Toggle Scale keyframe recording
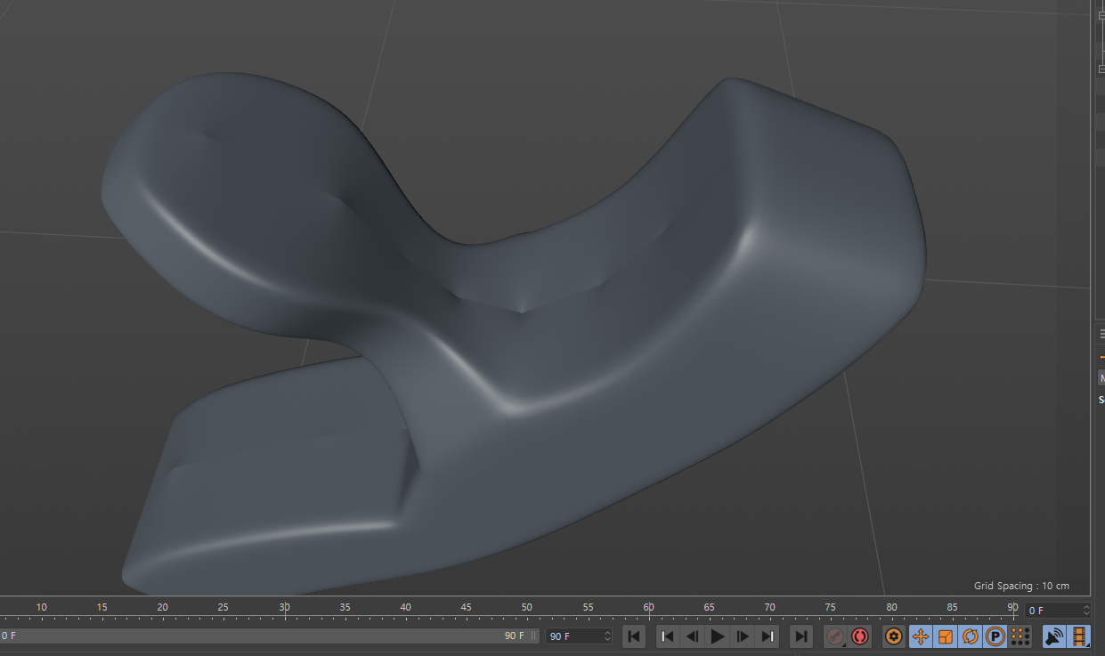This screenshot has width=1105, height=656. (x=946, y=636)
